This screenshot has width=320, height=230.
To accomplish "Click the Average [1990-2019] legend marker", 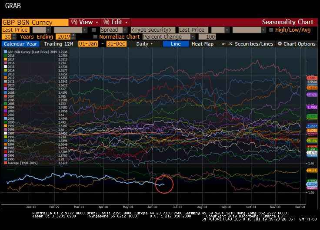I will click(x=5, y=163).
